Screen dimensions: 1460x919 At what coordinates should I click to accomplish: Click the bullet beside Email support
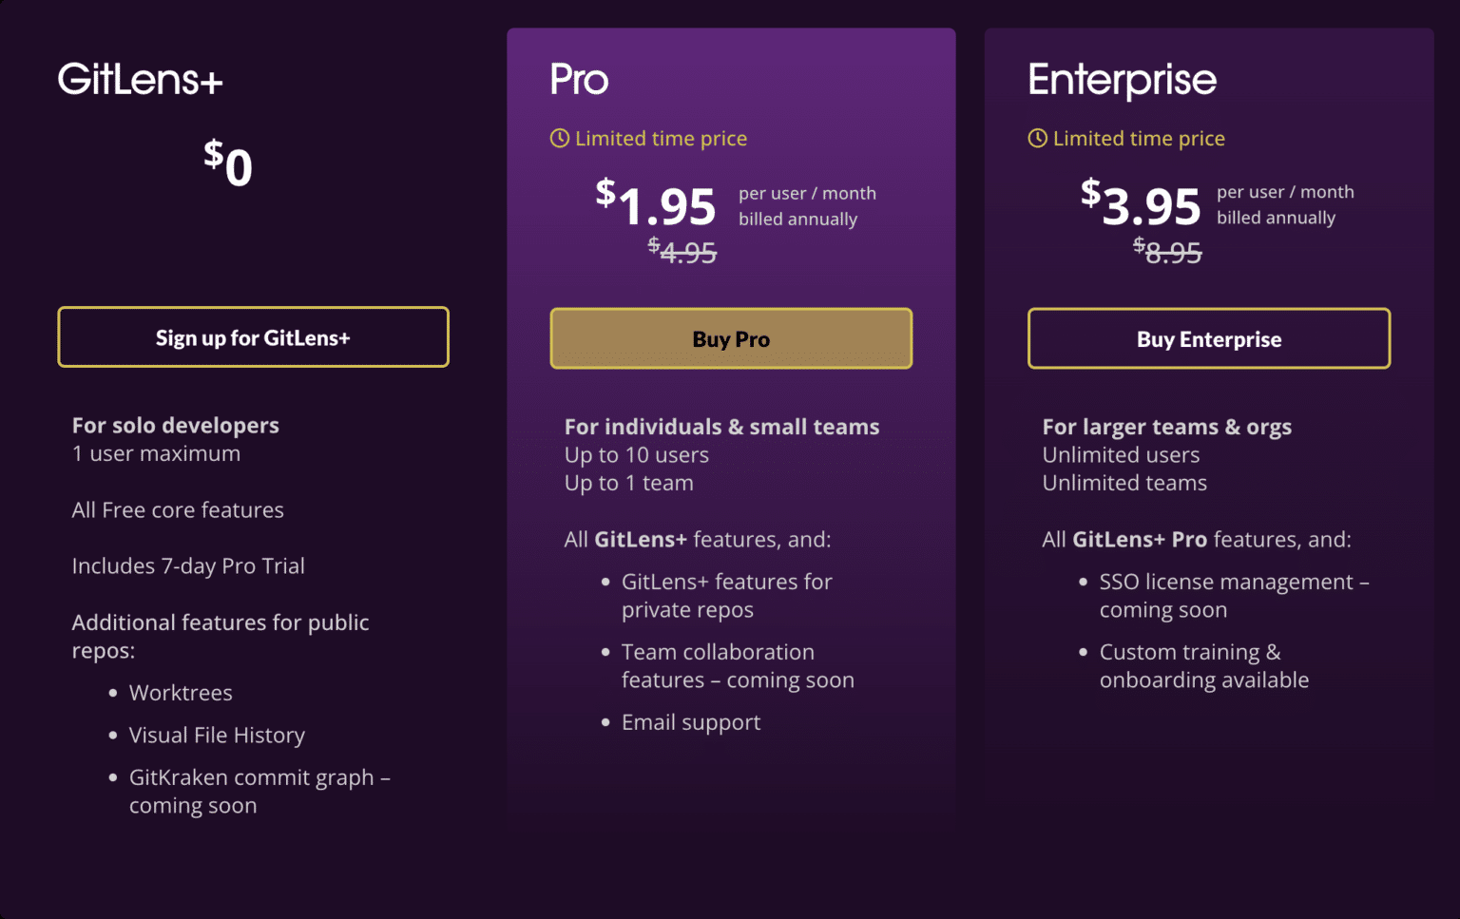coord(606,723)
